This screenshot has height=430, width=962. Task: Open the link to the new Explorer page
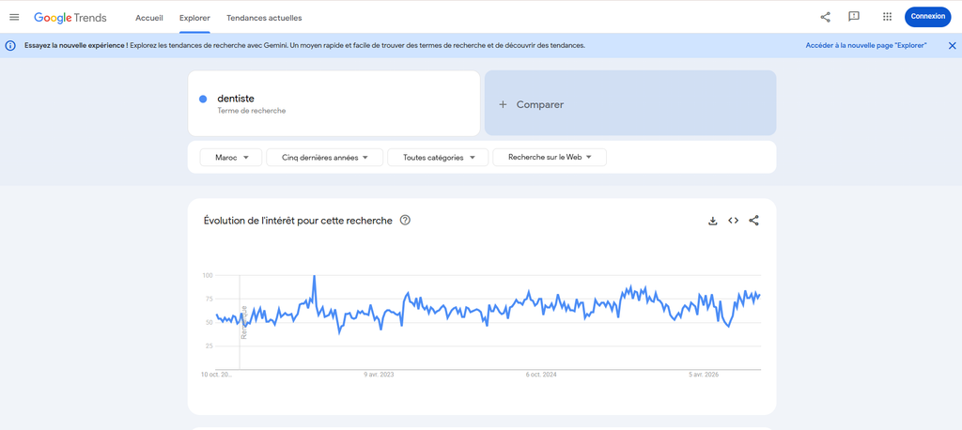pyautogui.click(x=865, y=45)
